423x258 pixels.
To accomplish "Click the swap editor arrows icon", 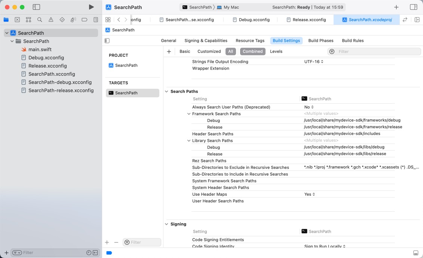I will tap(405, 20).
